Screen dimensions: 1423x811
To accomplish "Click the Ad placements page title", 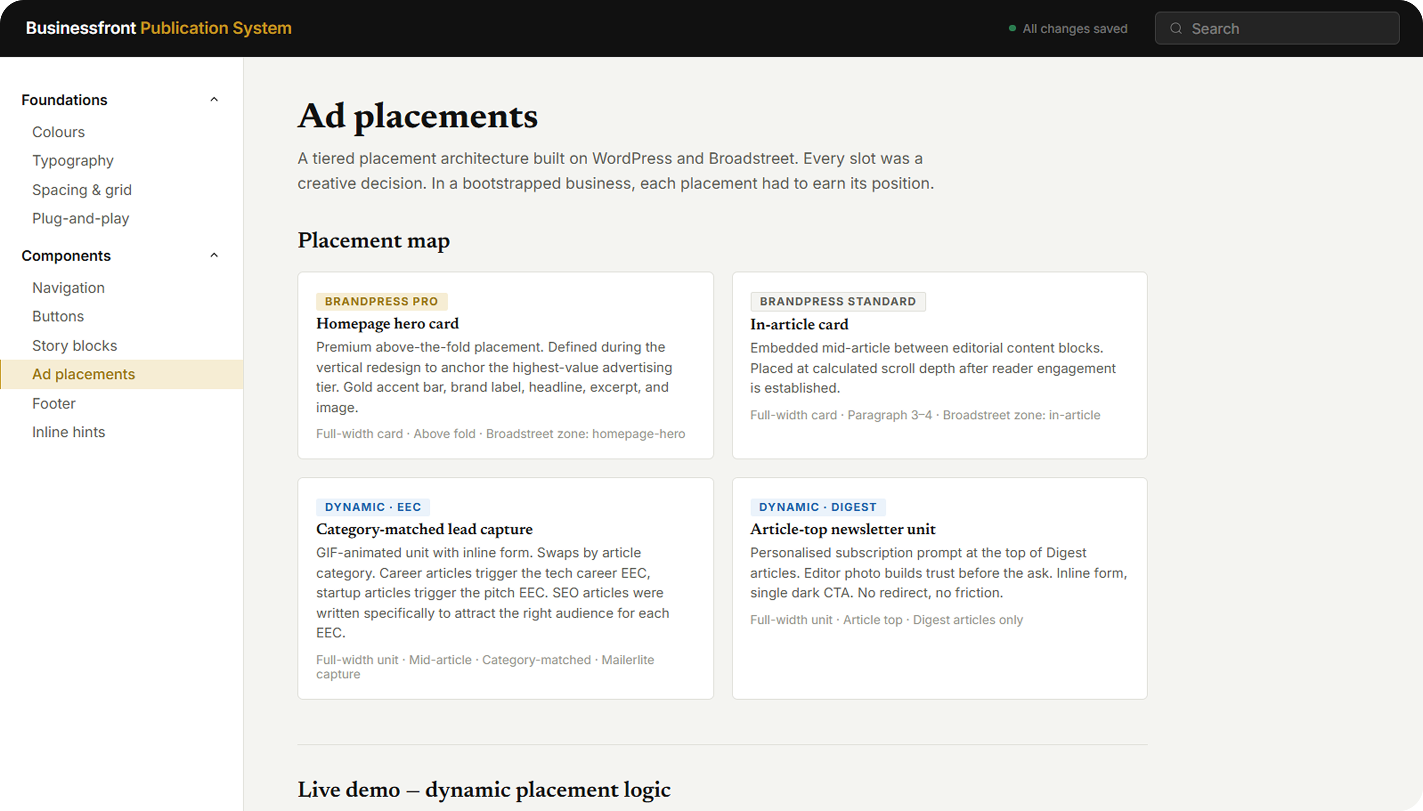I will [417, 117].
